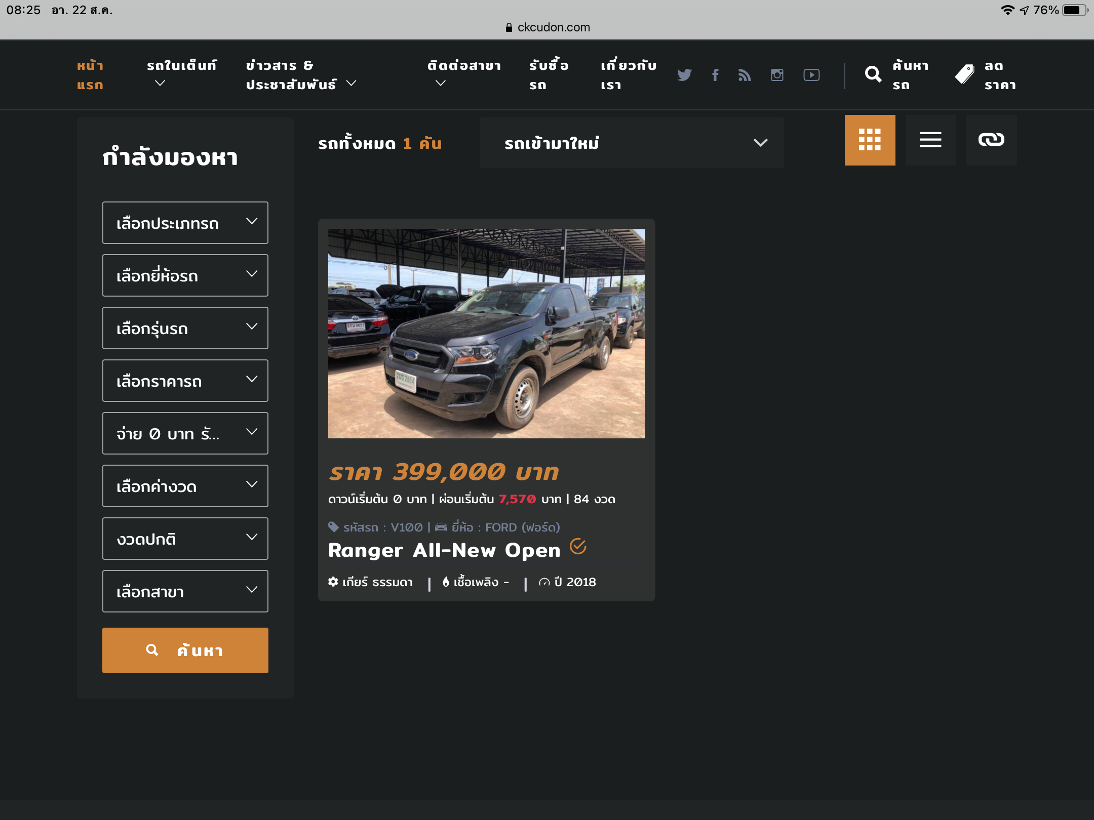Open the Ranger All-New Open listing title
1094x820 pixels.
(444, 551)
